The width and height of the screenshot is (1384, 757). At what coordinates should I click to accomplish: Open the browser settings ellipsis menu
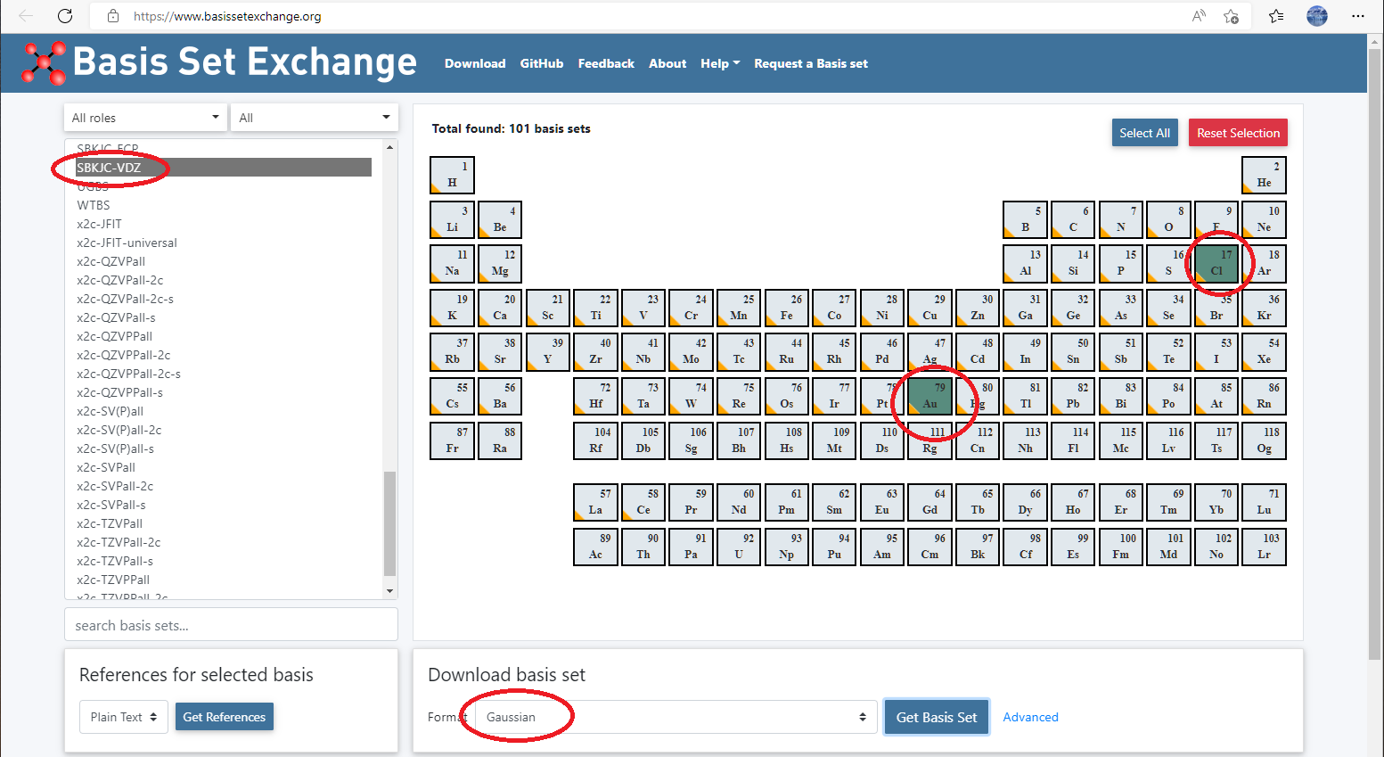(x=1357, y=16)
